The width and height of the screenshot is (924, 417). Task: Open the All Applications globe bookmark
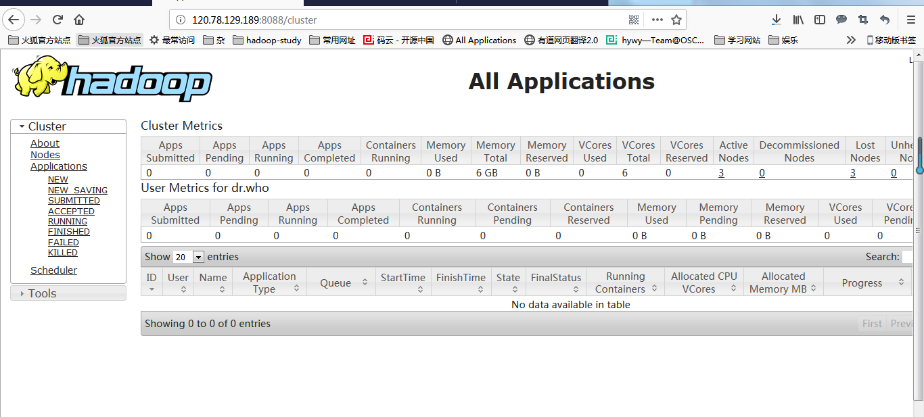point(479,40)
